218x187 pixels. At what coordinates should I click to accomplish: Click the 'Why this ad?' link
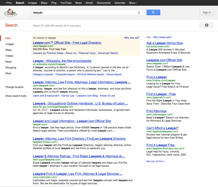(x=132, y=38)
